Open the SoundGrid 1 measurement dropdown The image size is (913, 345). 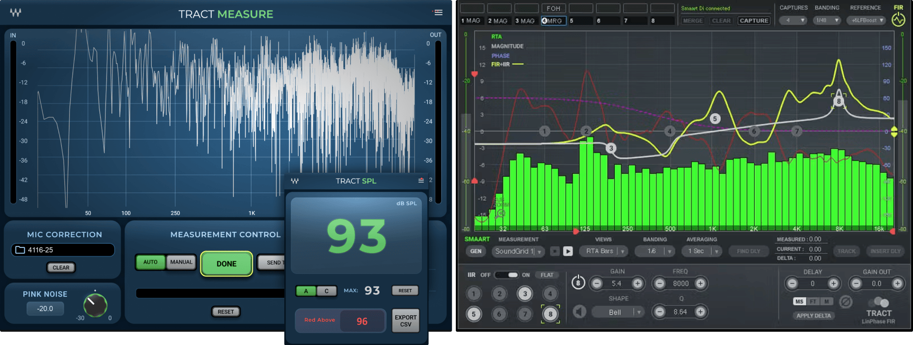(518, 251)
